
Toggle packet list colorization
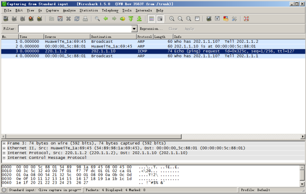tap(151, 19)
